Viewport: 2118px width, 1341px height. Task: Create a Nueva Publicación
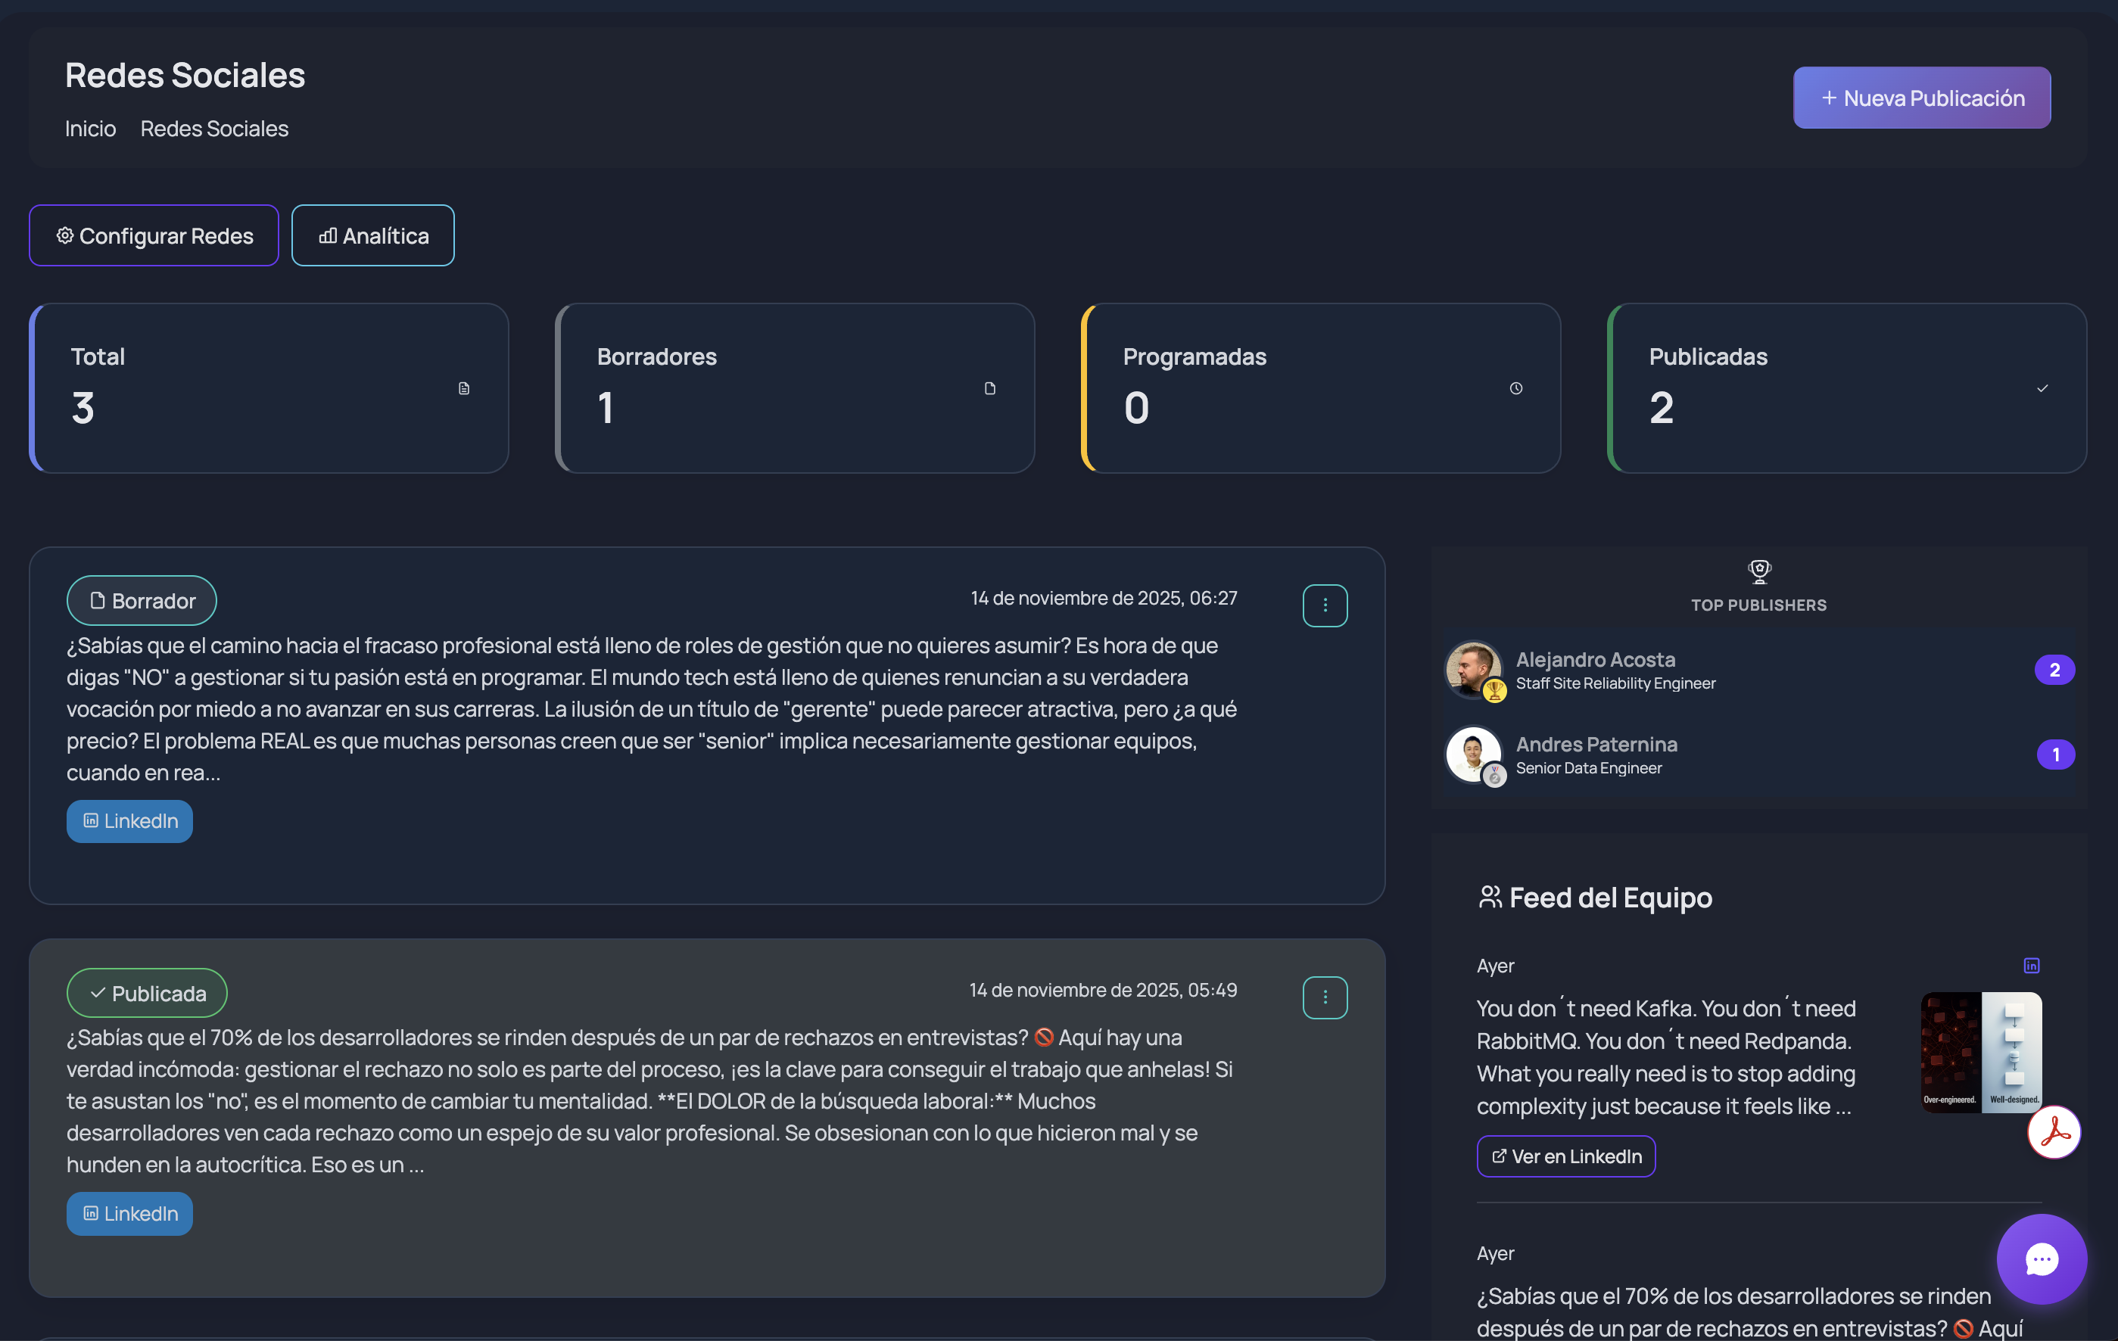click(1921, 98)
